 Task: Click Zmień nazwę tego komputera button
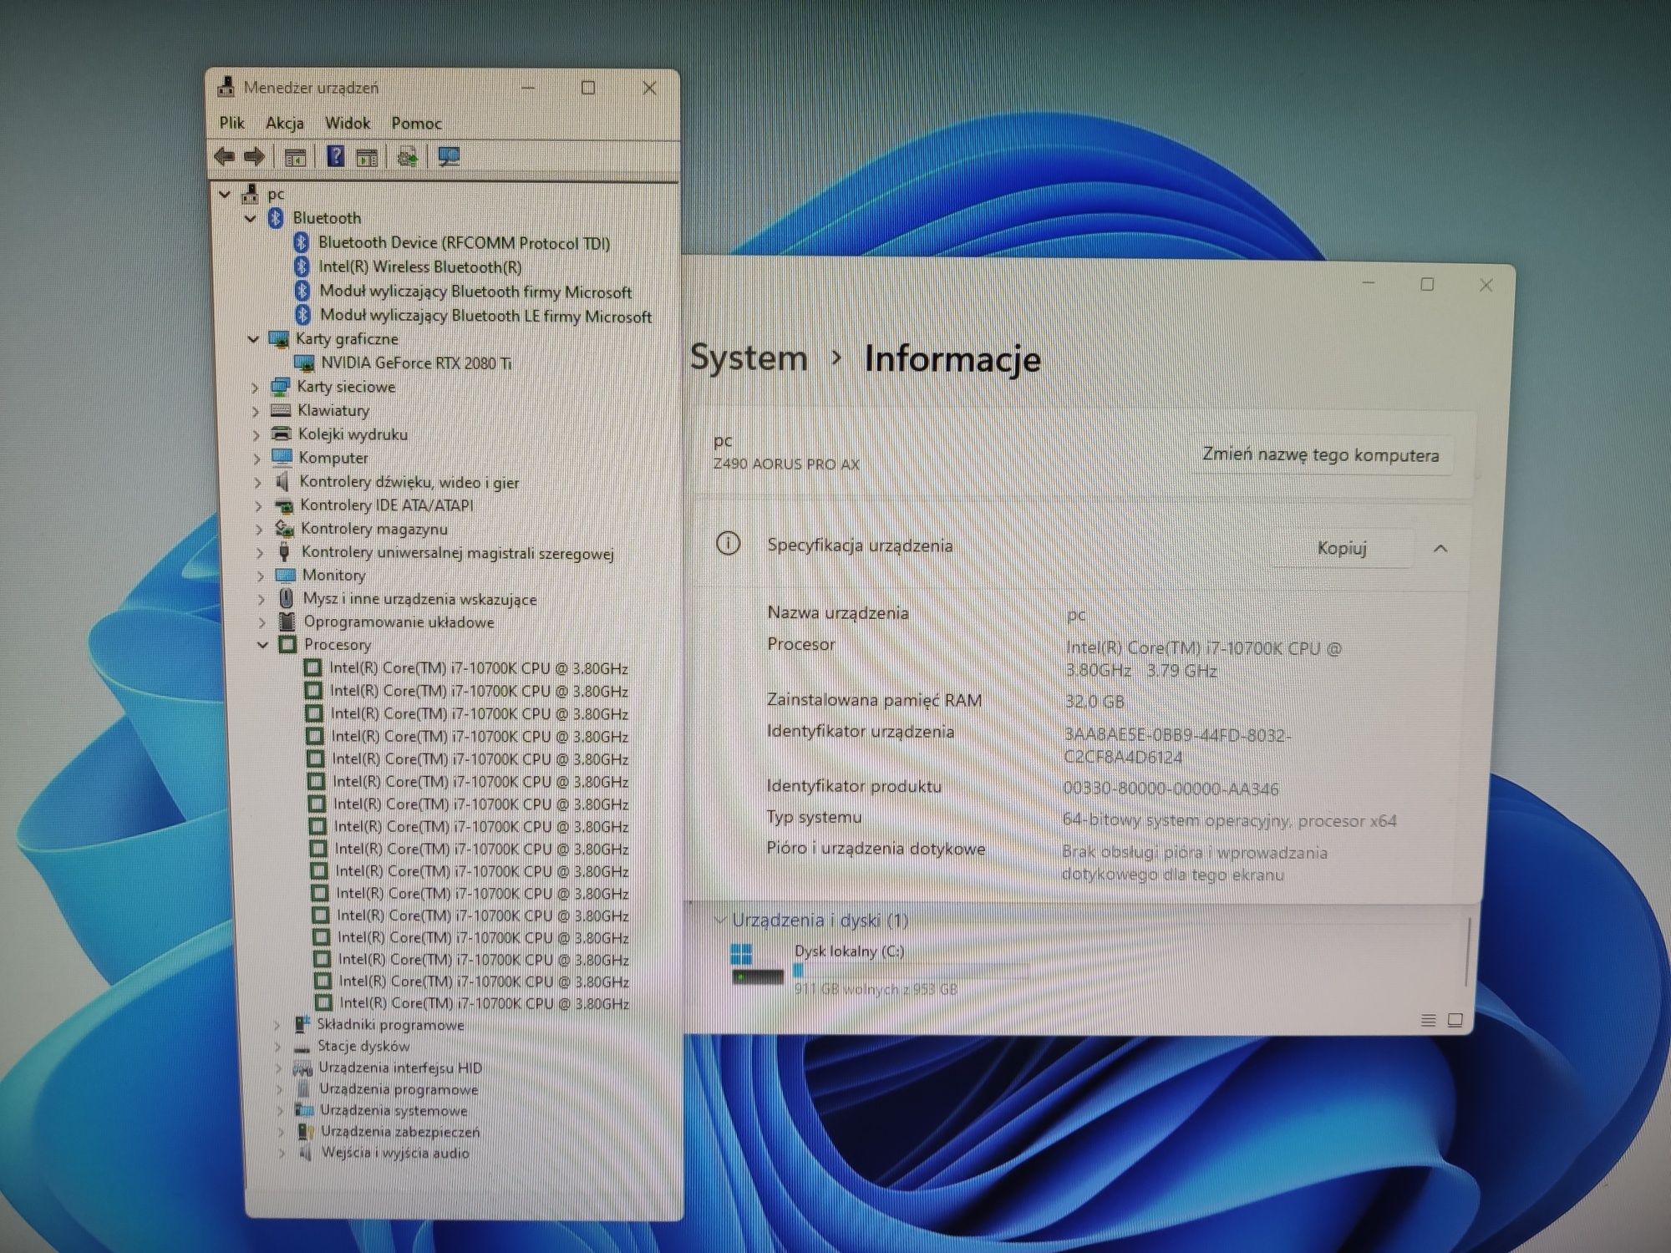click(x=1321, y=455)
